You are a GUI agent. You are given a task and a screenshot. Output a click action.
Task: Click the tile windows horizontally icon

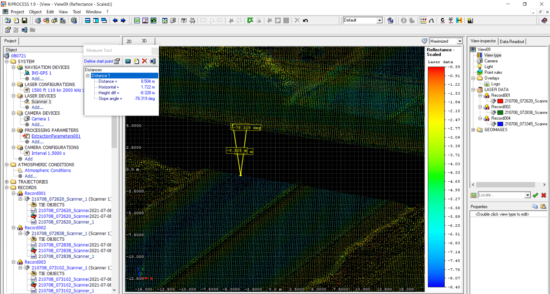[x=88, y=20]
